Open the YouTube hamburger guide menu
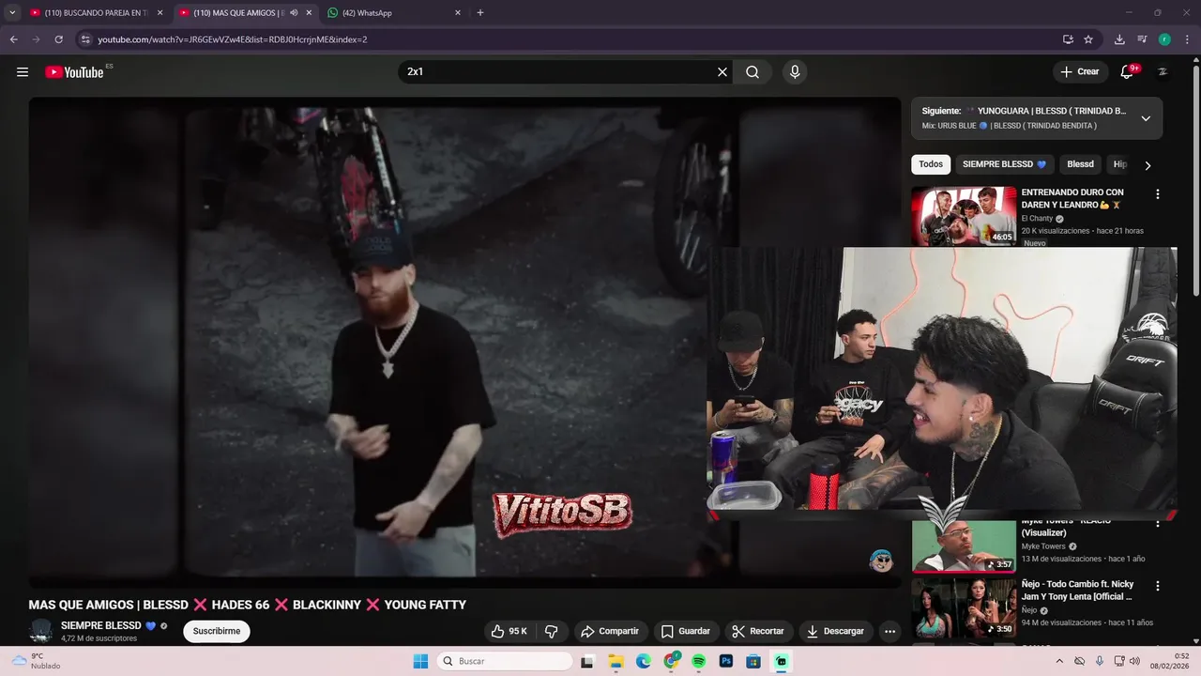The width and height of the screenshot is (1201, 676). pyautogui.click(x=23, y=72)
